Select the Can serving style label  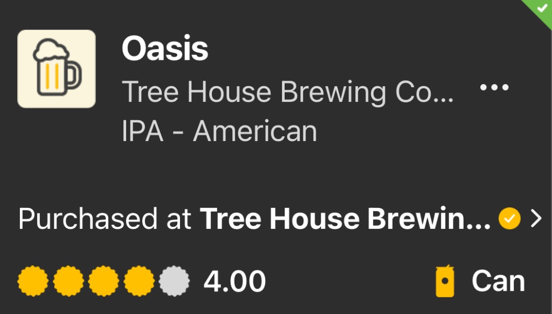point(498,282)
